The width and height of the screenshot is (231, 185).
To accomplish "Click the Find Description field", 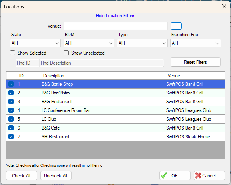I will pyautogui.click(x=102, y=63).
